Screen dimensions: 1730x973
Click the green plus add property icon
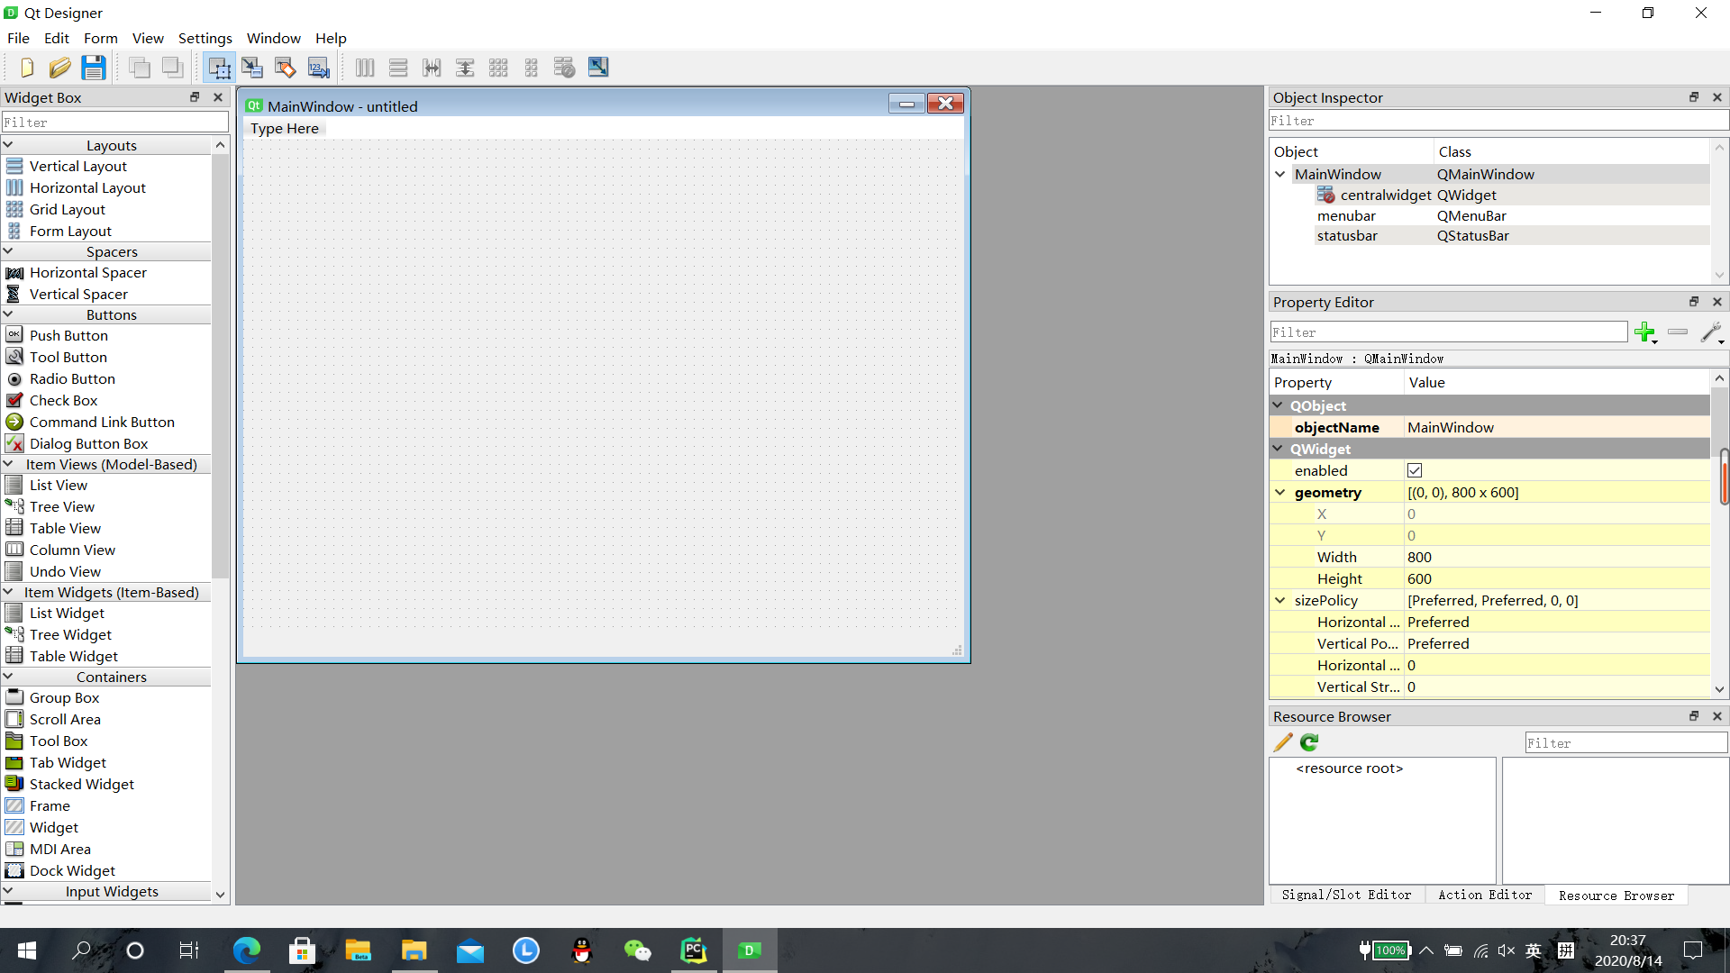[1644, 332]
